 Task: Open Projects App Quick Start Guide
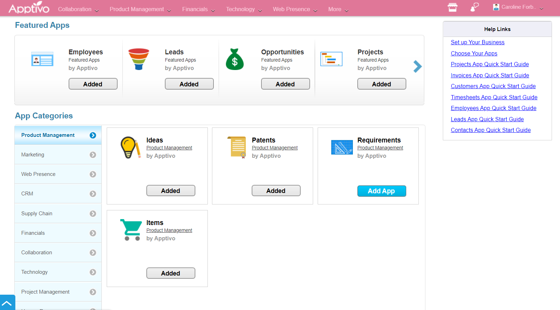click(490, 64)
